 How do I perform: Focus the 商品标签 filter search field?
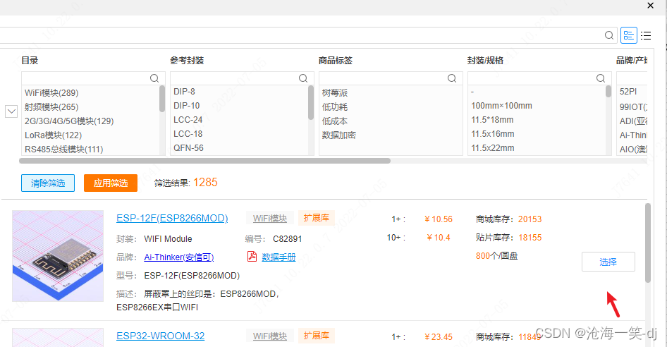pyautogui.click(x=391, y=78)
